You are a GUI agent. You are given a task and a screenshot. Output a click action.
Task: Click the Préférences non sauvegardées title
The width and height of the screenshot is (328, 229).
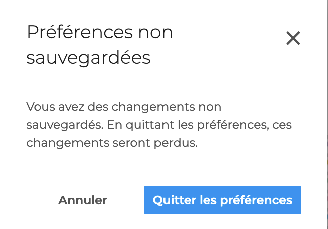99,45
